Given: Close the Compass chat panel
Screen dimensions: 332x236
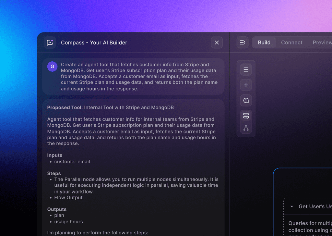Looking at the screenshot, I should click(217, 42).
